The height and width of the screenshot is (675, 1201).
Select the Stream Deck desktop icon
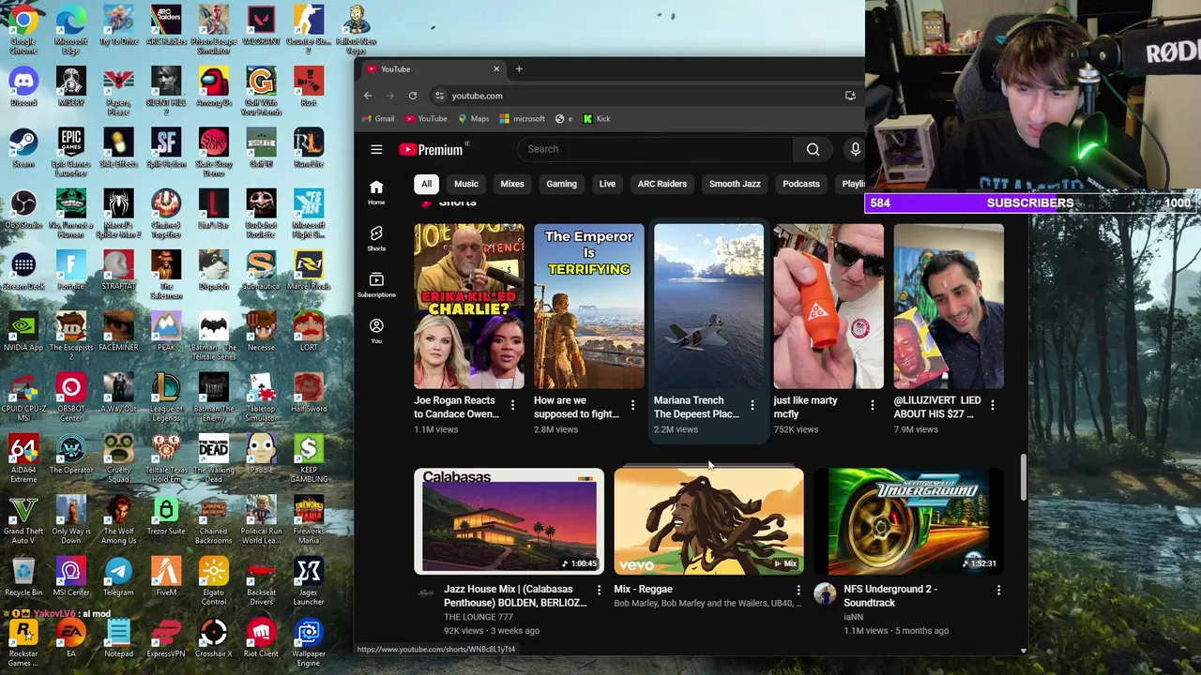tap(23, 271)
